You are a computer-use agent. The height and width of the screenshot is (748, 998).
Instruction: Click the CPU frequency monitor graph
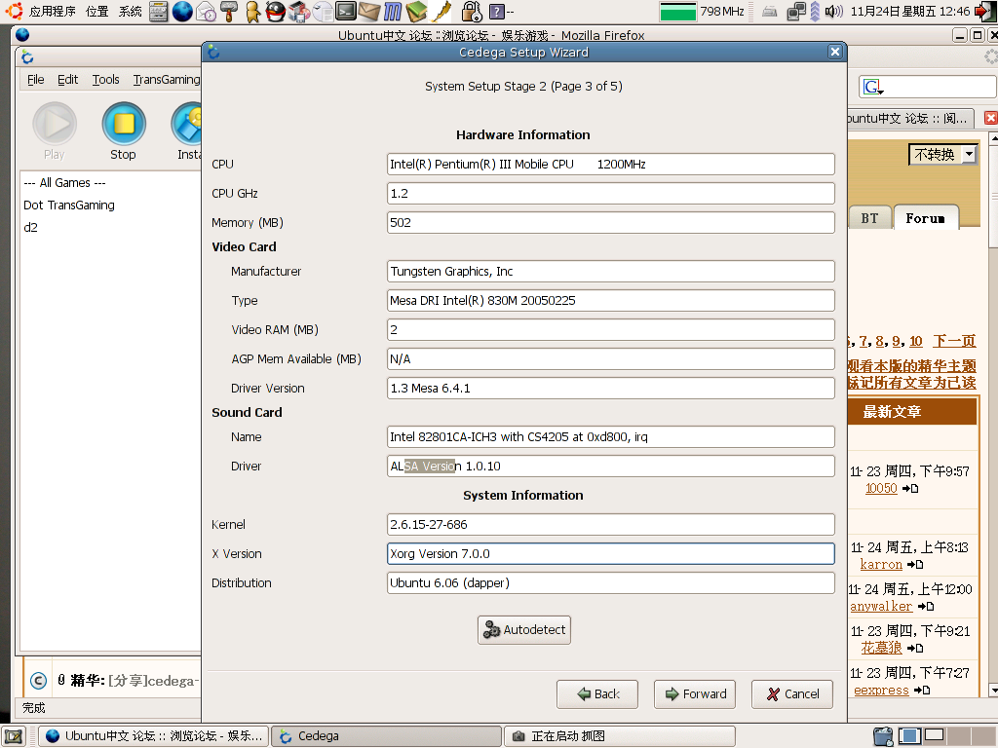(678, 11)
